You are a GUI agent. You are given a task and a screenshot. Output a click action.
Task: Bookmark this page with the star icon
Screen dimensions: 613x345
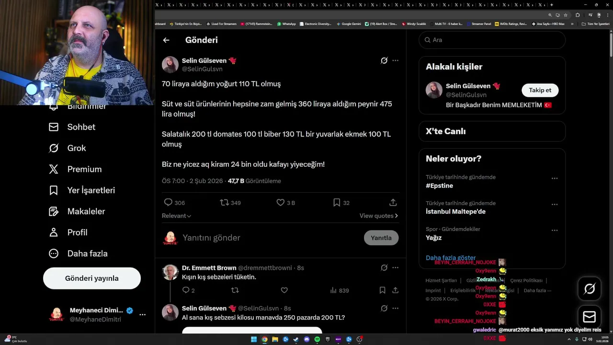pos(565,15)
